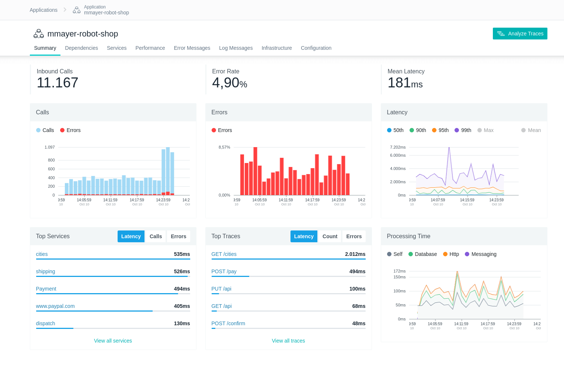
Task: Toggle Messaging series in Processing Time
Action: pyautogui.click(x=480, y=254)
